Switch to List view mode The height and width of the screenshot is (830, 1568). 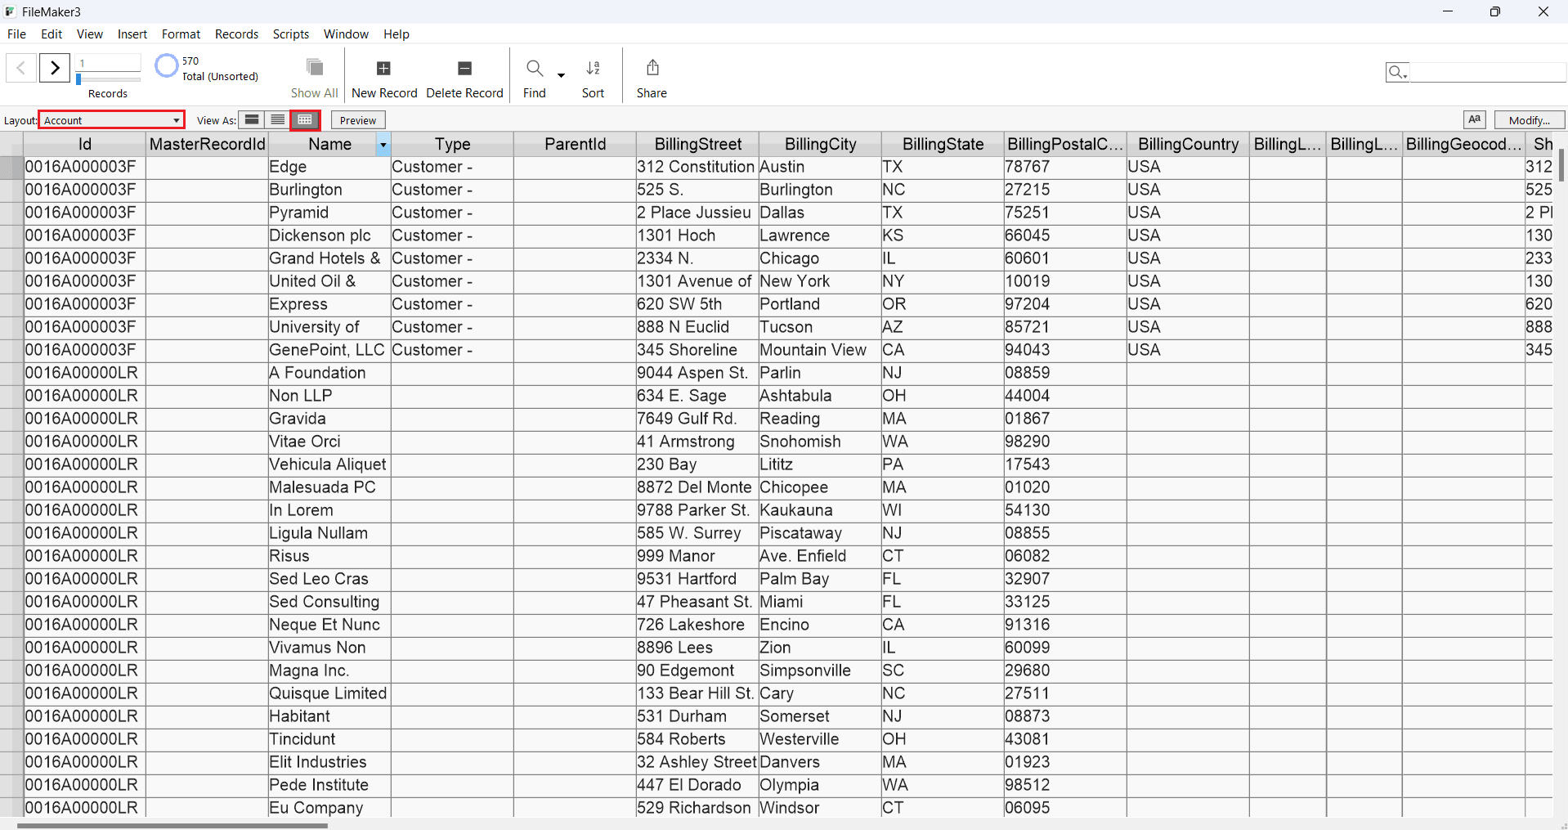(x=277, y=119)
